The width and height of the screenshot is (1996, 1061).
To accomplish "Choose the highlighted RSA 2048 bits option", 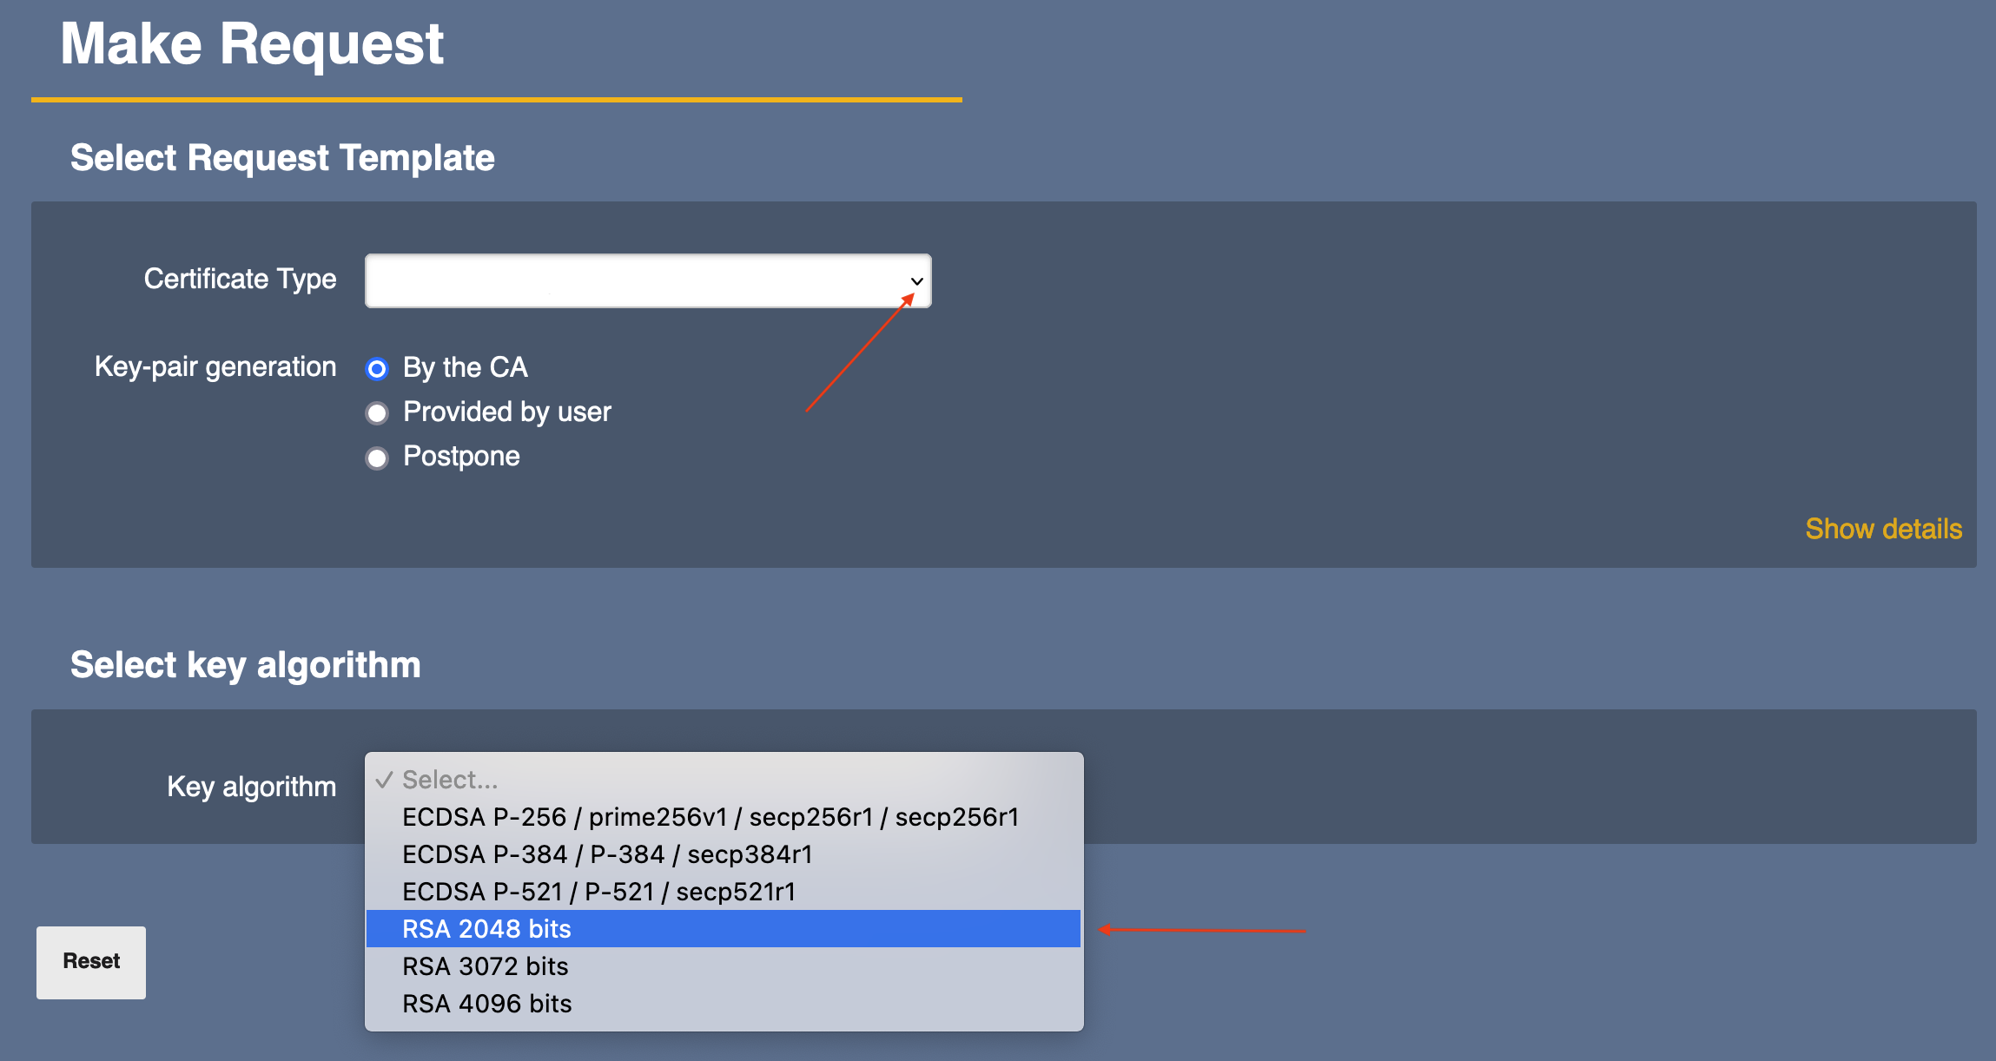I will pos(486,929).
